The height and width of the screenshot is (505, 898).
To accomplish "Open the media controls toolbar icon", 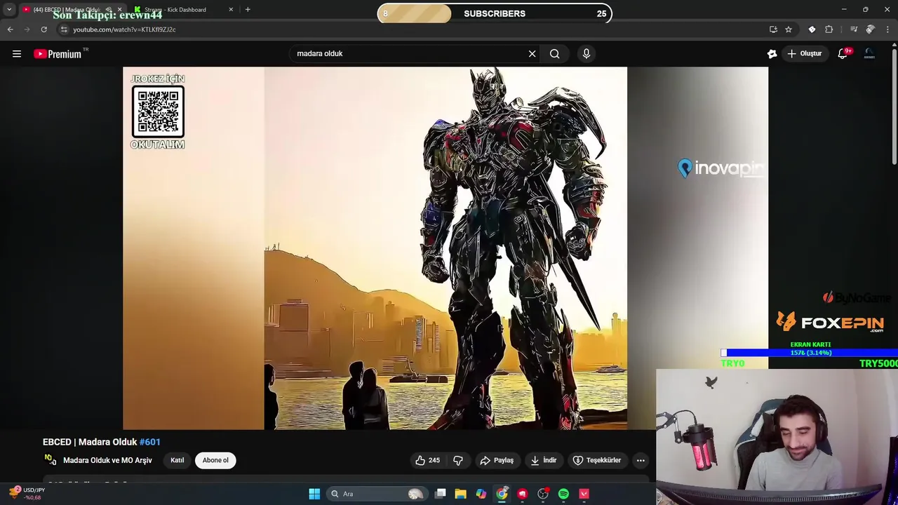I will [853, 29].
